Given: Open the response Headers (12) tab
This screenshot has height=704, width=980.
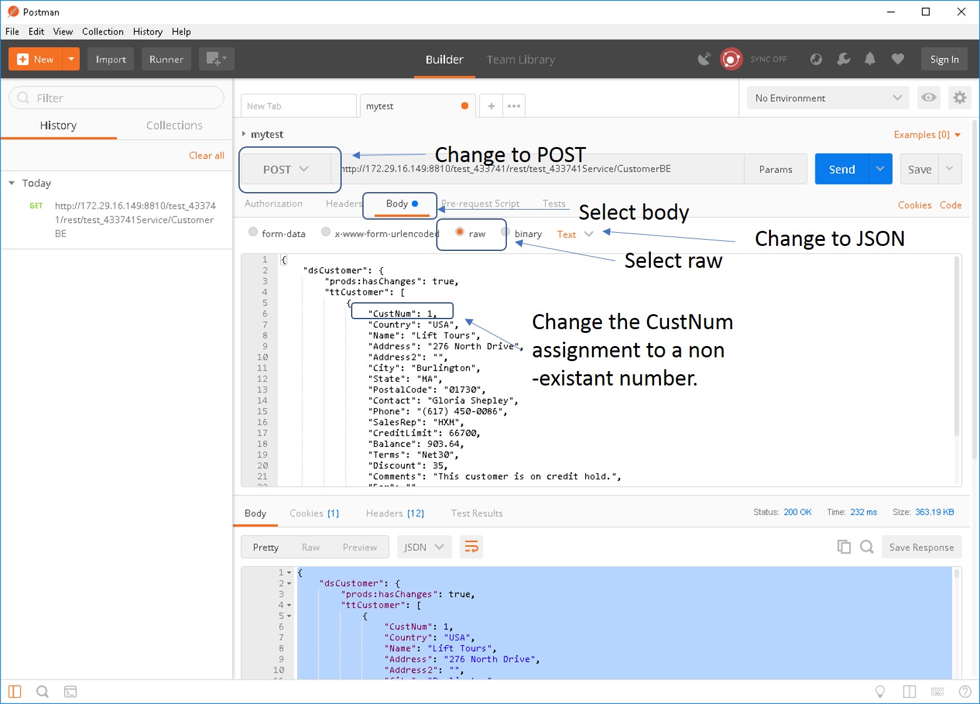Looking at the screenshot, I should (395, 513).
